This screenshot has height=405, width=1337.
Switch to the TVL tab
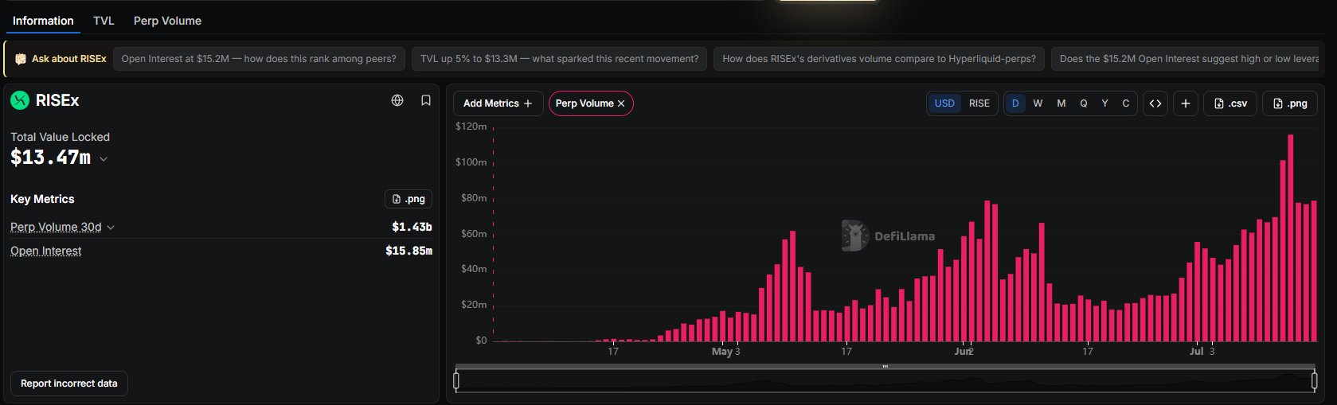click(x=104, y=21)
